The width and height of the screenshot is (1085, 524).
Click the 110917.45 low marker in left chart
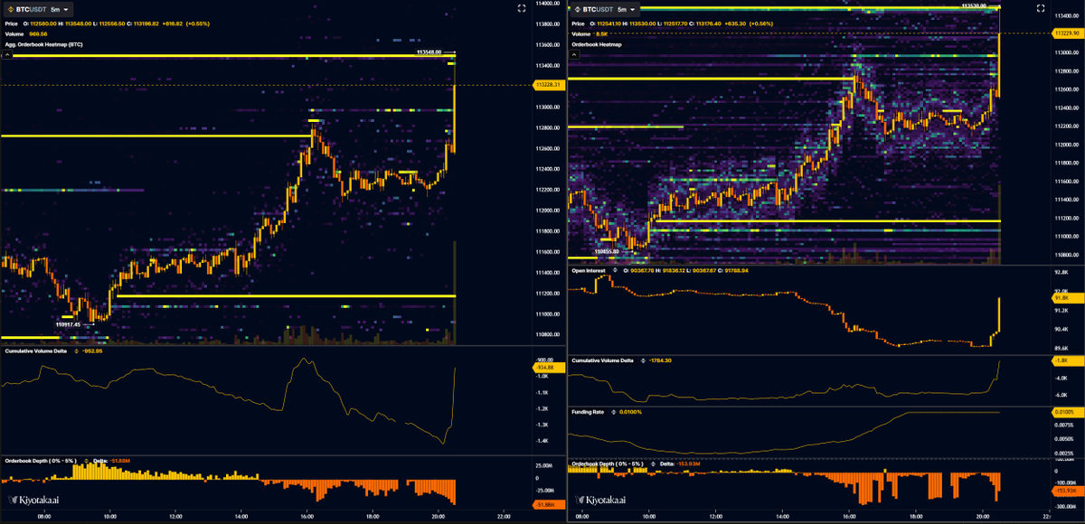point(68,324)
